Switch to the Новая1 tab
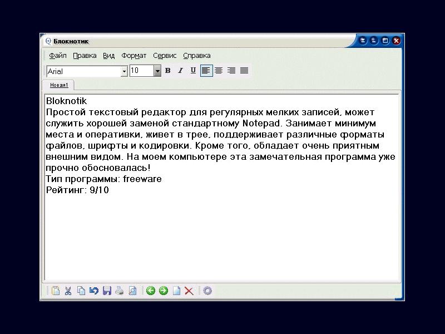Viewport: 445px width, 334px height. [59, 85]
